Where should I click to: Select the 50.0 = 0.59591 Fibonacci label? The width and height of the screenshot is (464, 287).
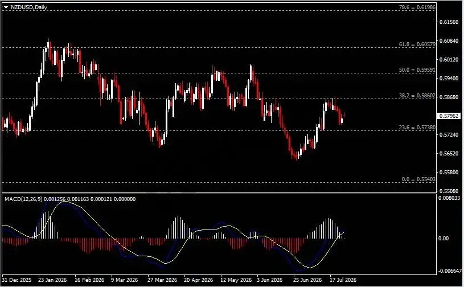[x=417, y=70]
